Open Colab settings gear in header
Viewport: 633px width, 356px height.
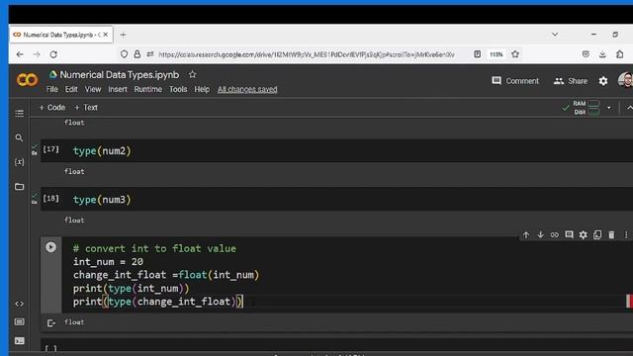pyautogui.click(x=603, y=81)
